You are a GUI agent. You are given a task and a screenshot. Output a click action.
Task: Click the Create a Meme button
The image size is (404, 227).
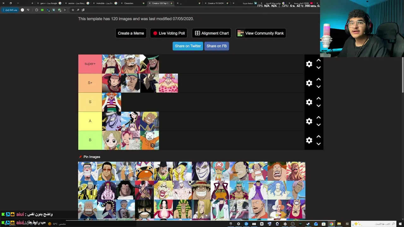(131, 33)
